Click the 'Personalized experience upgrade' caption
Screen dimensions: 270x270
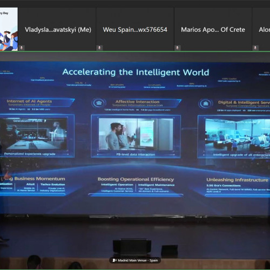30,154
